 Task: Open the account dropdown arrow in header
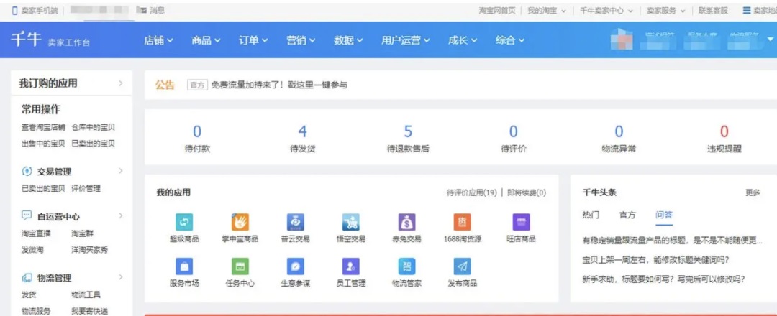coord(770,39)
